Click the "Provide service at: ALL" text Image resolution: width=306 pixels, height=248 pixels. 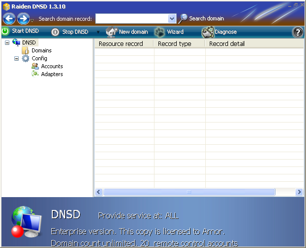(x=138, y=215)
